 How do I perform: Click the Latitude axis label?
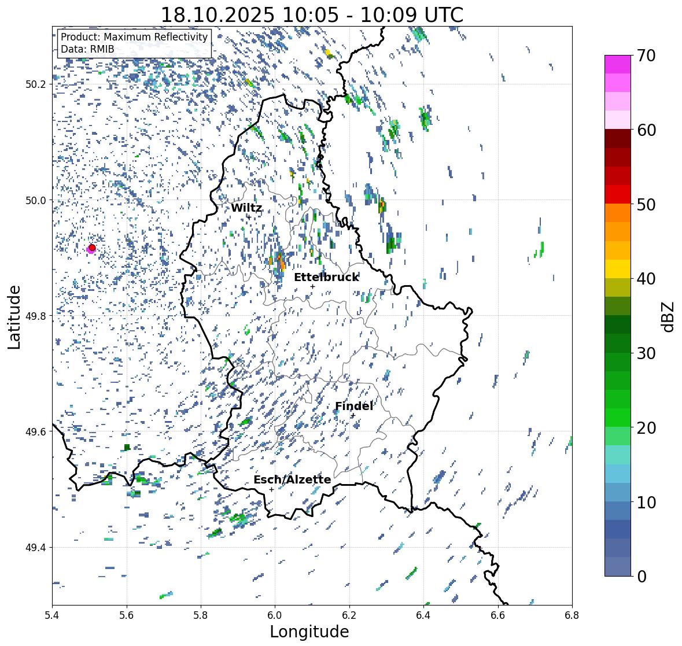tap(14, 317)
